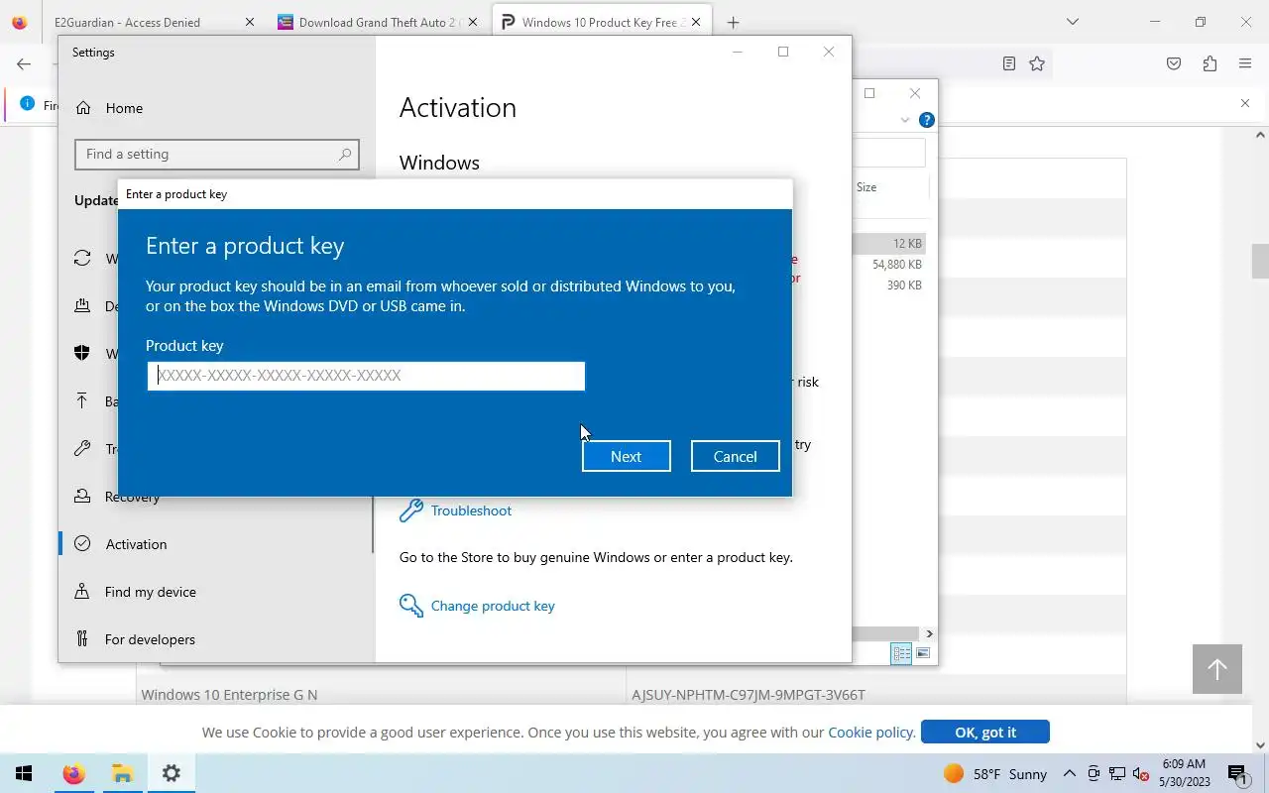Cancel the product key dialog

coord(735,456)
